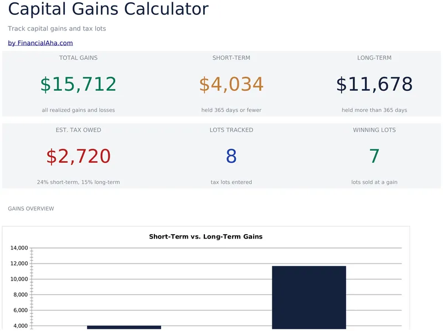Click the EST. TAX OWED label
Screen dimensions: 443x331
(78, 130)
